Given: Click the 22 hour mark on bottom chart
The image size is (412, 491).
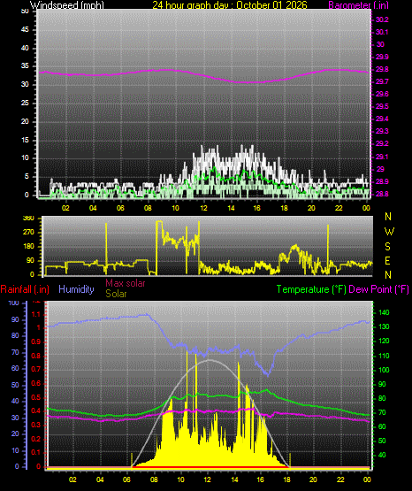Looking at the screenshot, I should (x=340, y=479).
